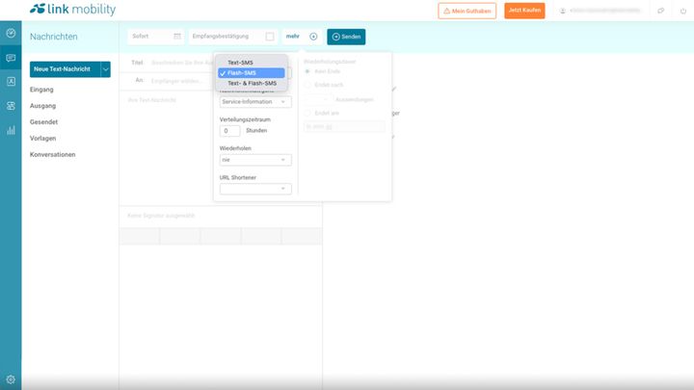Open the Service-Information dropdown

pos(255,102)
